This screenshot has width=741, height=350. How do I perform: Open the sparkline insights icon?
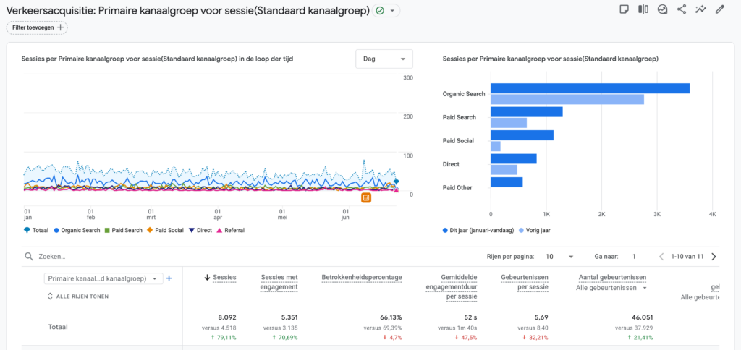pyautogui.click(x=700, y=9)
